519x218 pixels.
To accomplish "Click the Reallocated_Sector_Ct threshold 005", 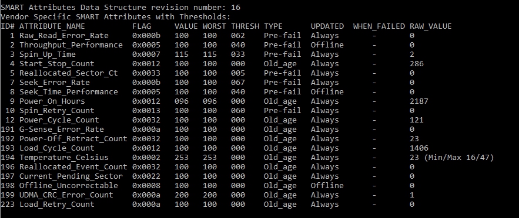I will point(238,73).
